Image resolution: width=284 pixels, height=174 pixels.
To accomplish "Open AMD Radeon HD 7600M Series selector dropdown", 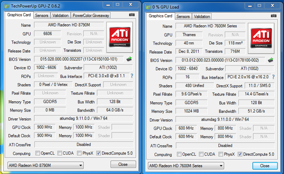I will tap(186, 165).
